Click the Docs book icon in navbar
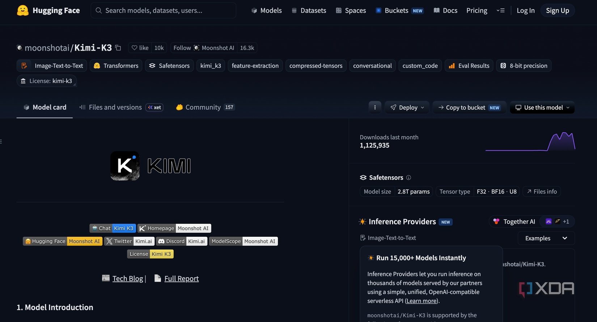This screenshot has width=597, height=322. [x=437, y=10]
